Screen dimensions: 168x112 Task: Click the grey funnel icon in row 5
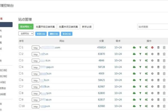[x=140, y=74]
